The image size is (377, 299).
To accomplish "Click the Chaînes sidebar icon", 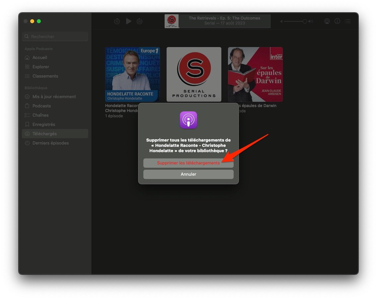I will click(x=27, y=115).
